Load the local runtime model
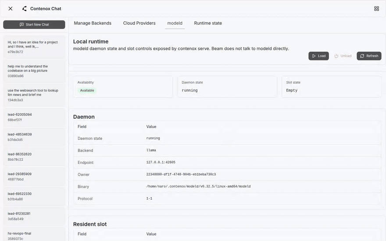 pos(318,56)
